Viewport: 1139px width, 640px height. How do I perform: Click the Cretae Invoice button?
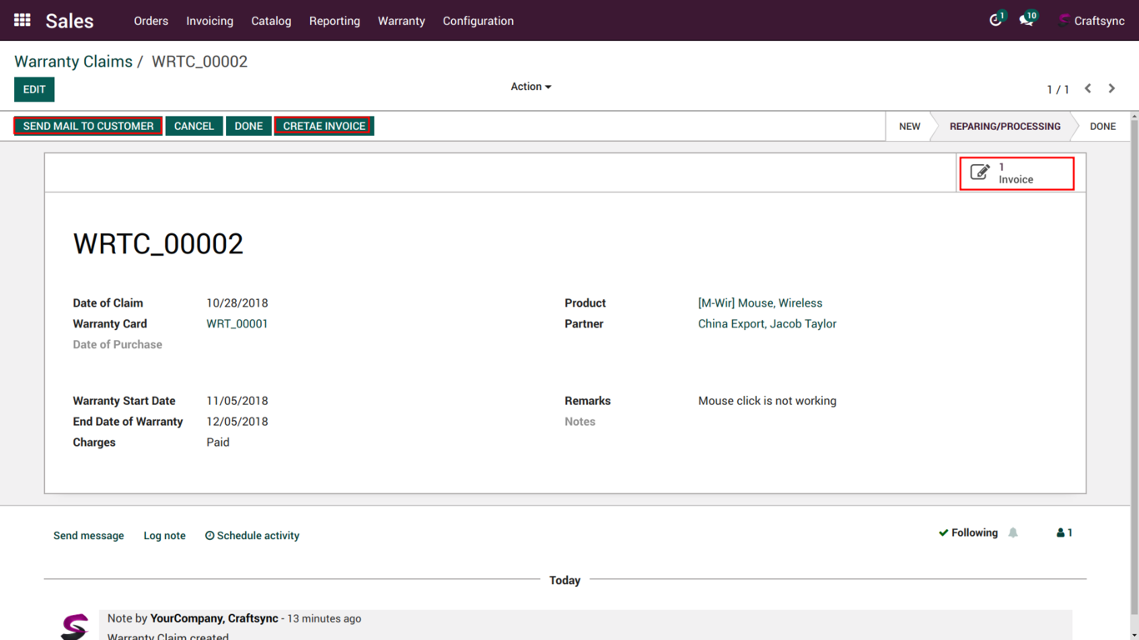coord(324,126)
